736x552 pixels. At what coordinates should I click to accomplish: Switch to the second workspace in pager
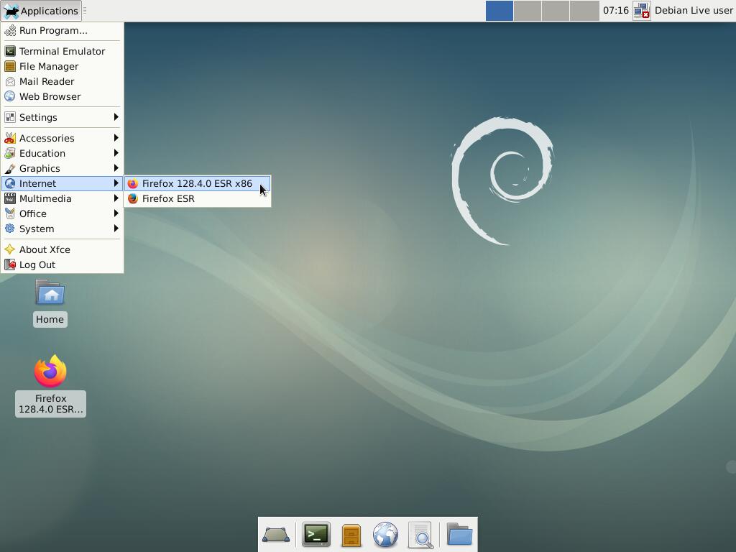click(x=528, y=11)
